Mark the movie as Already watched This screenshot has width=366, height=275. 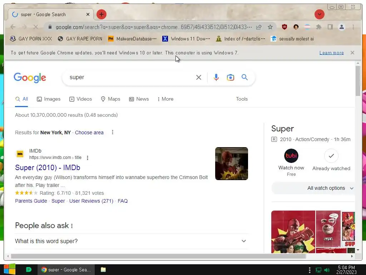point(331,160)
